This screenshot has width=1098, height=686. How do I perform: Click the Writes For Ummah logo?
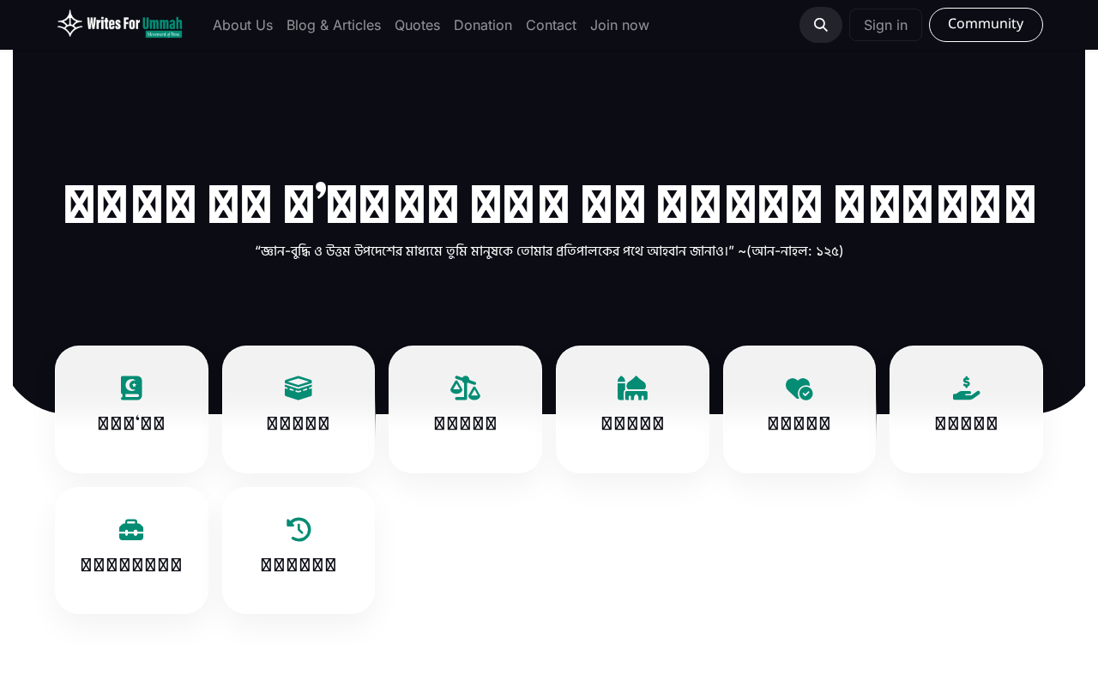point(120,24)
